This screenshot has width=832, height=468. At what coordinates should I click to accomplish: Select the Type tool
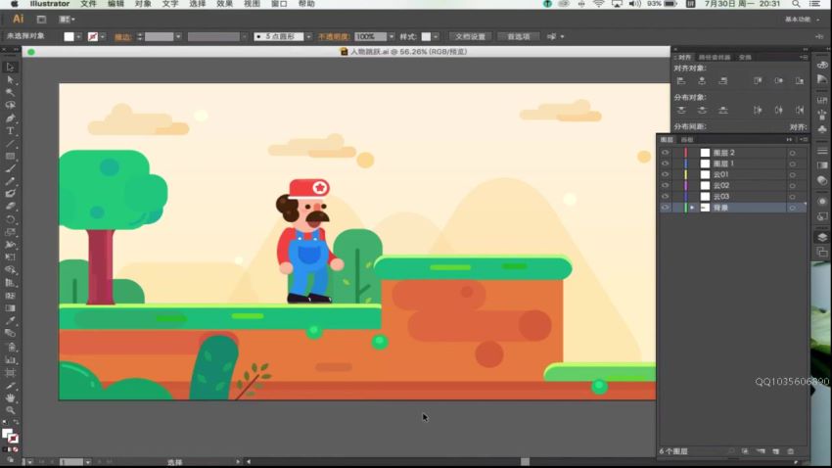11,130
